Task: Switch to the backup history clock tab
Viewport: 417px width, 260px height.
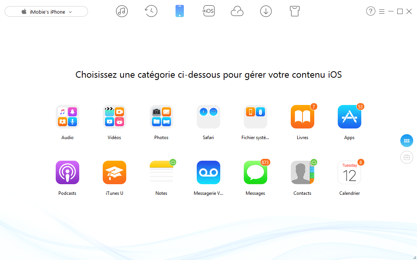Action: pyautogui.click(x=151, y=11)
